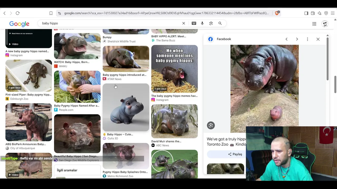Viewport: 337px width, 189px height.
Task: Open the Brave Wallet icon
Action: [x=313, y=13]
